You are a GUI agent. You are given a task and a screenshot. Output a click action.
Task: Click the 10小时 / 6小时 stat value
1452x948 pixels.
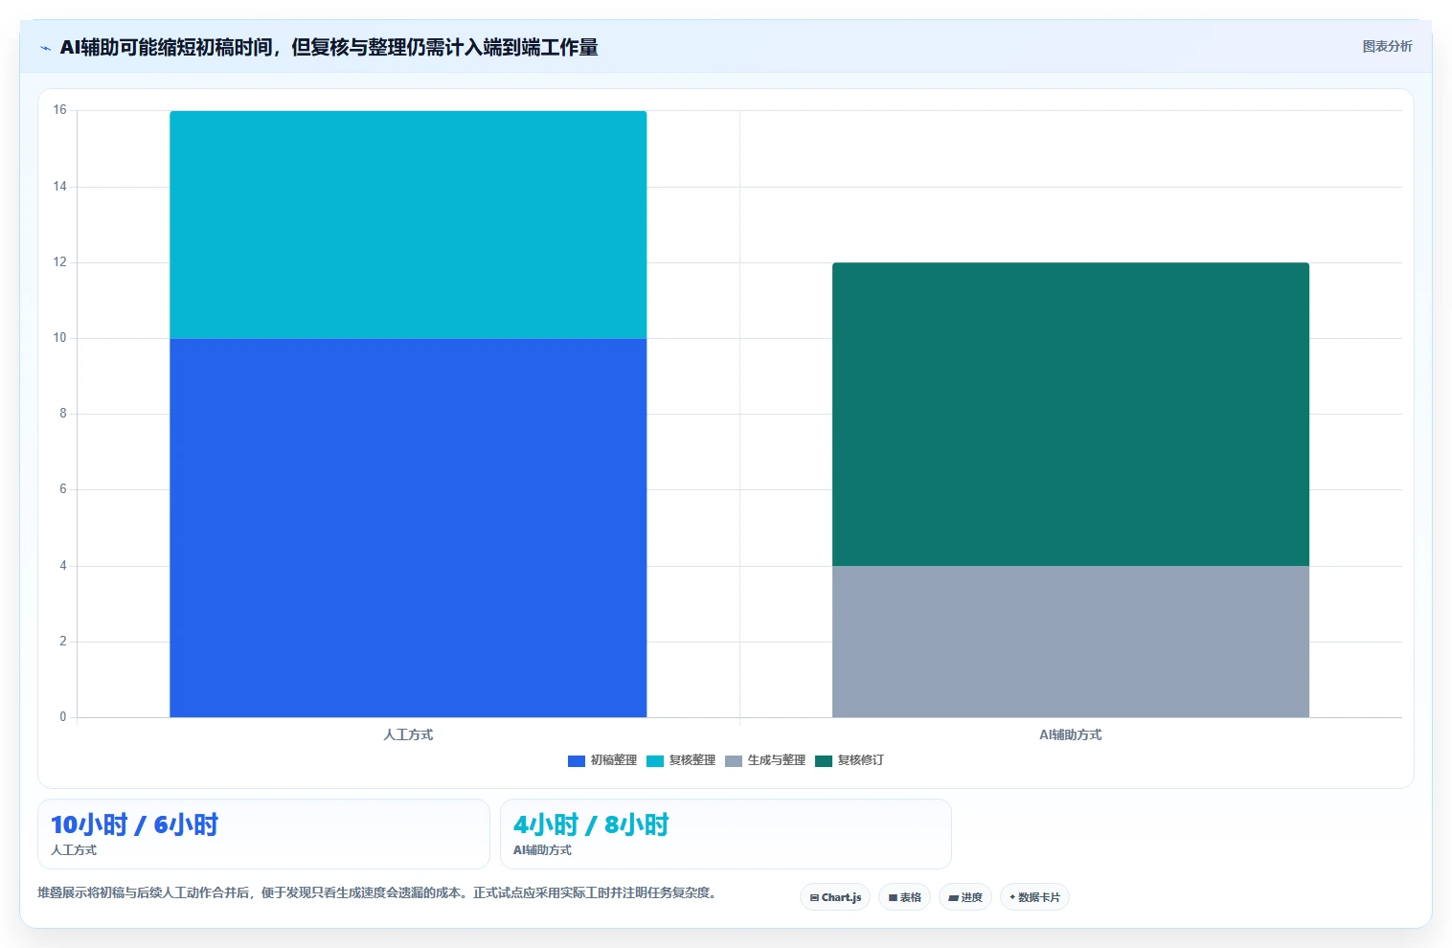pos(135,824)
